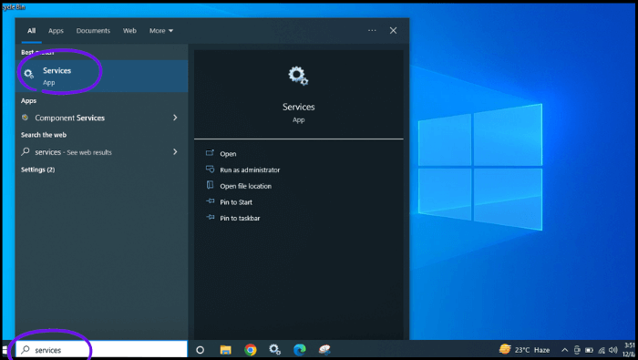638x360 pixels.
Task: Open the Services gear icon on taskbar
Action: point(274,349)
